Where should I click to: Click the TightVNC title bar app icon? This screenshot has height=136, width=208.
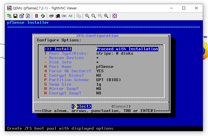point(9,8)
